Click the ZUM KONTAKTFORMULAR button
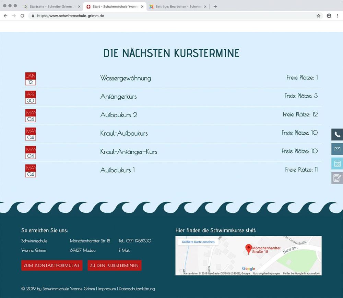The height and width of the screenshot is (298, 343). coord(52,265)
